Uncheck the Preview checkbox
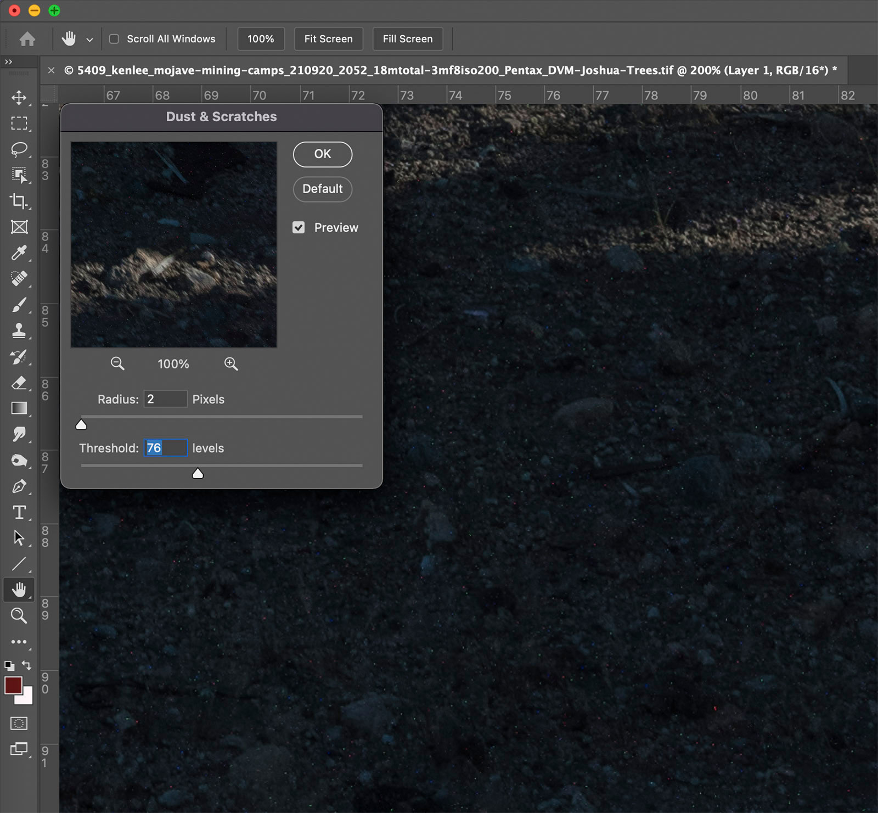The width and height of the screenshot is (878, 813). [299, 227]
